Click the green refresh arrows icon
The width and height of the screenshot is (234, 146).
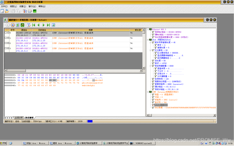point(18,25)
